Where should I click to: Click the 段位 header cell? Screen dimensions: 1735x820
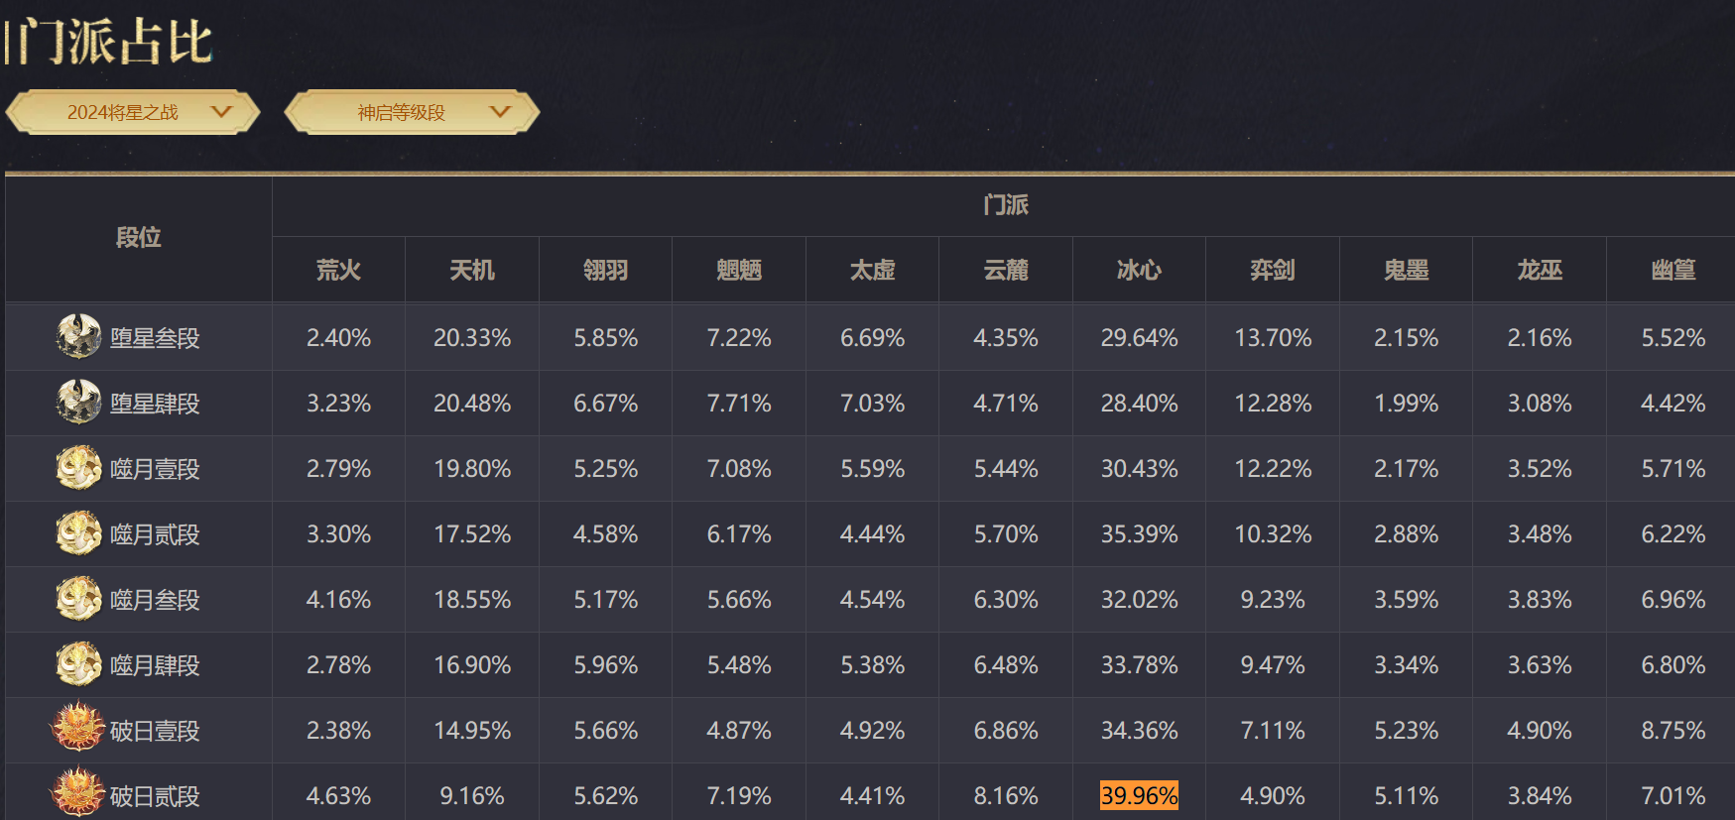click(x=139, y=238)
